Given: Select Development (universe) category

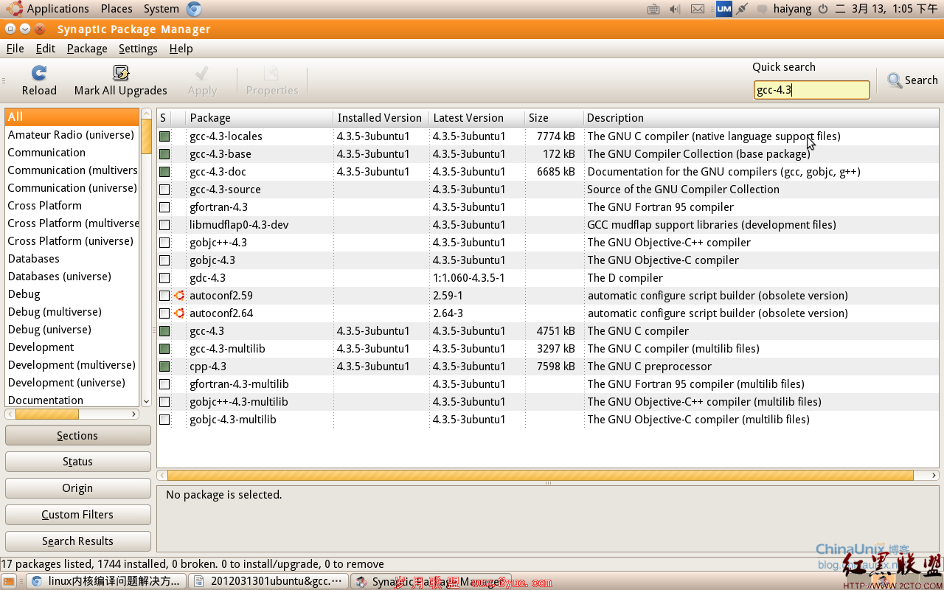Looking at the screenshot, I should coord(72,383).
